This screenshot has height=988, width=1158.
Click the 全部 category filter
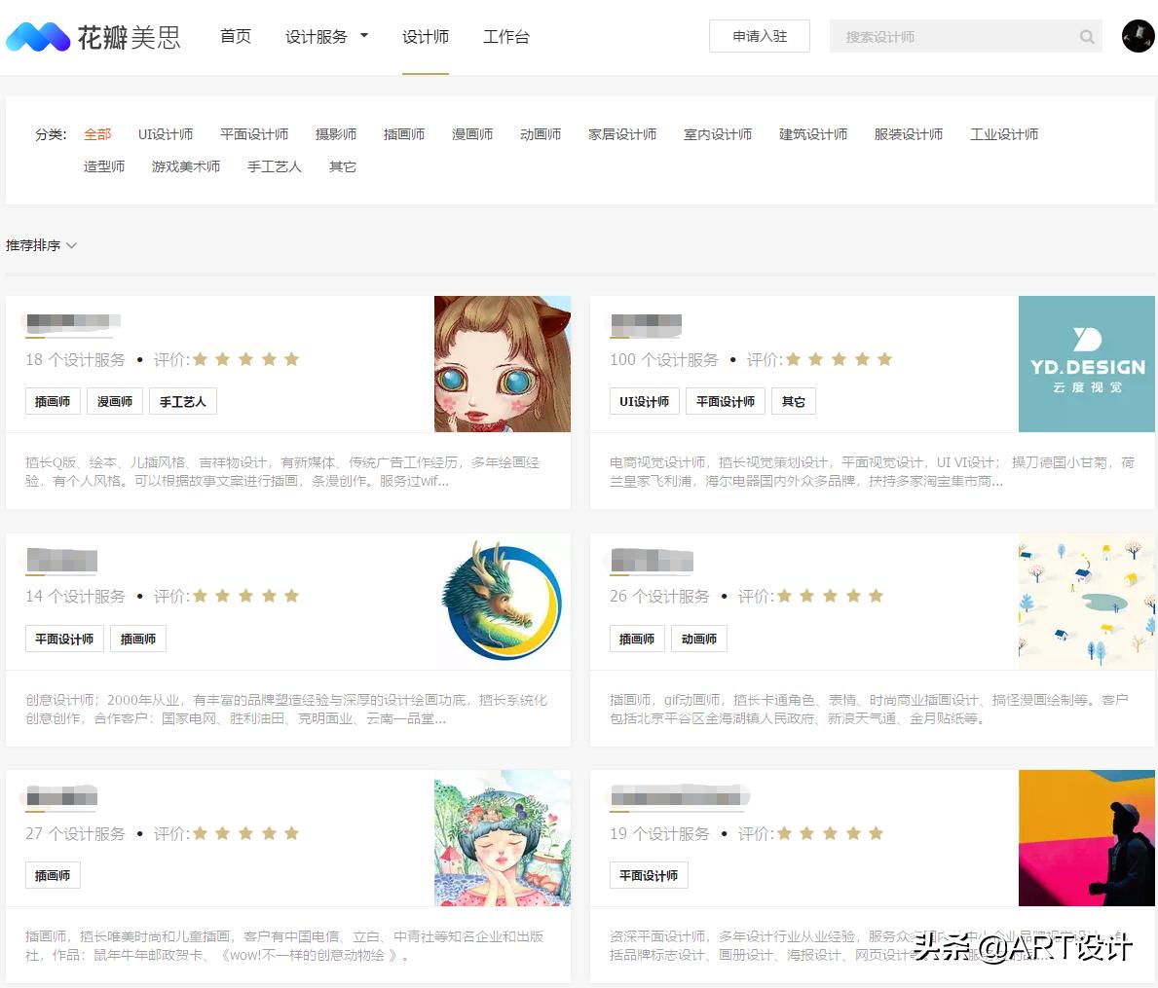96,134
